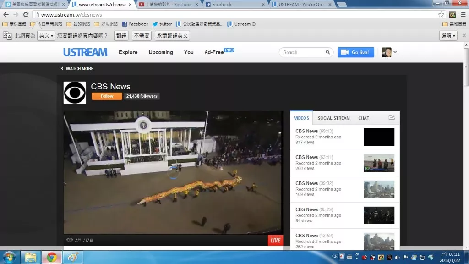Close the translate bar
The width and height of the screenshot is (469, 264).
[x=464, y=35]
